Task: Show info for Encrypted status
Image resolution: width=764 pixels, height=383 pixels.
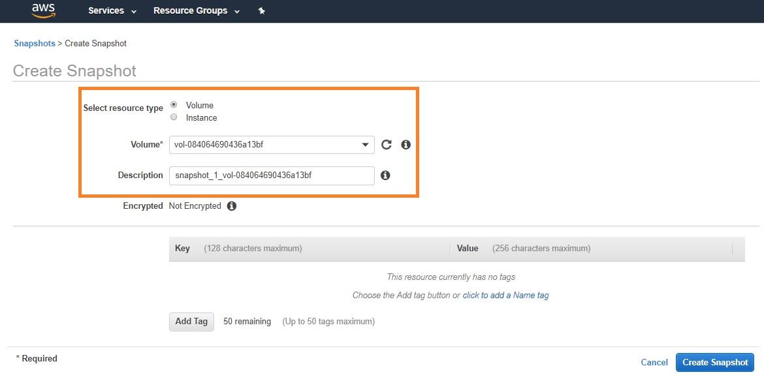Action: tap(231, 206)
